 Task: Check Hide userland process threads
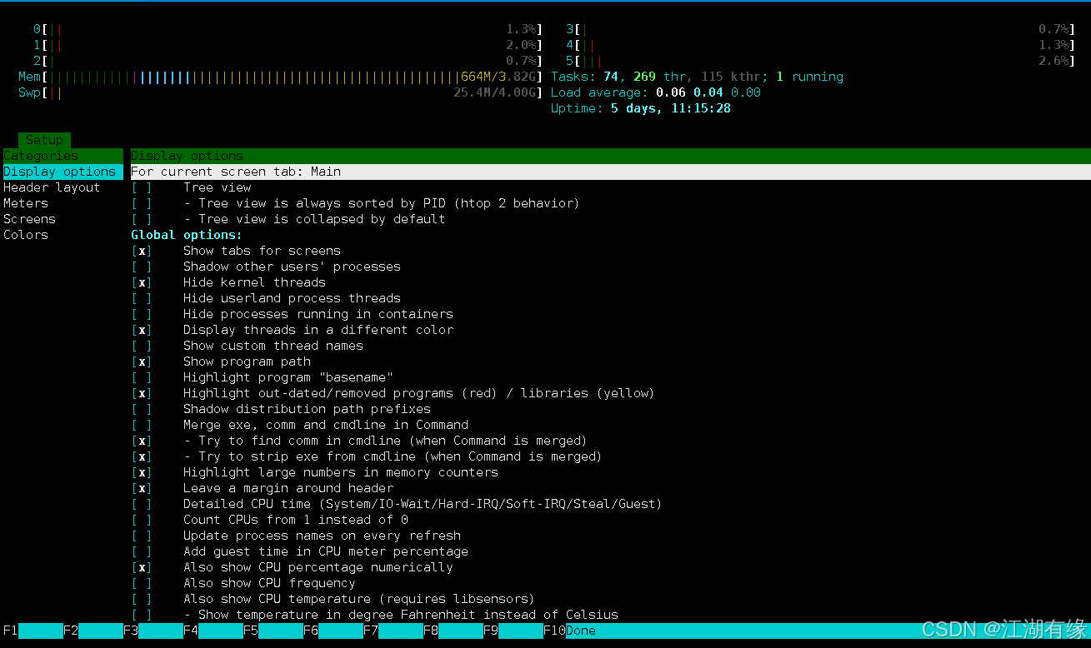pos(142,298)
